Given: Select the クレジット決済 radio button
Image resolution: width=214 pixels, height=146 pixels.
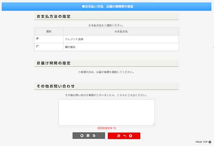Looking at the screenshot, I should coord(37,38).
